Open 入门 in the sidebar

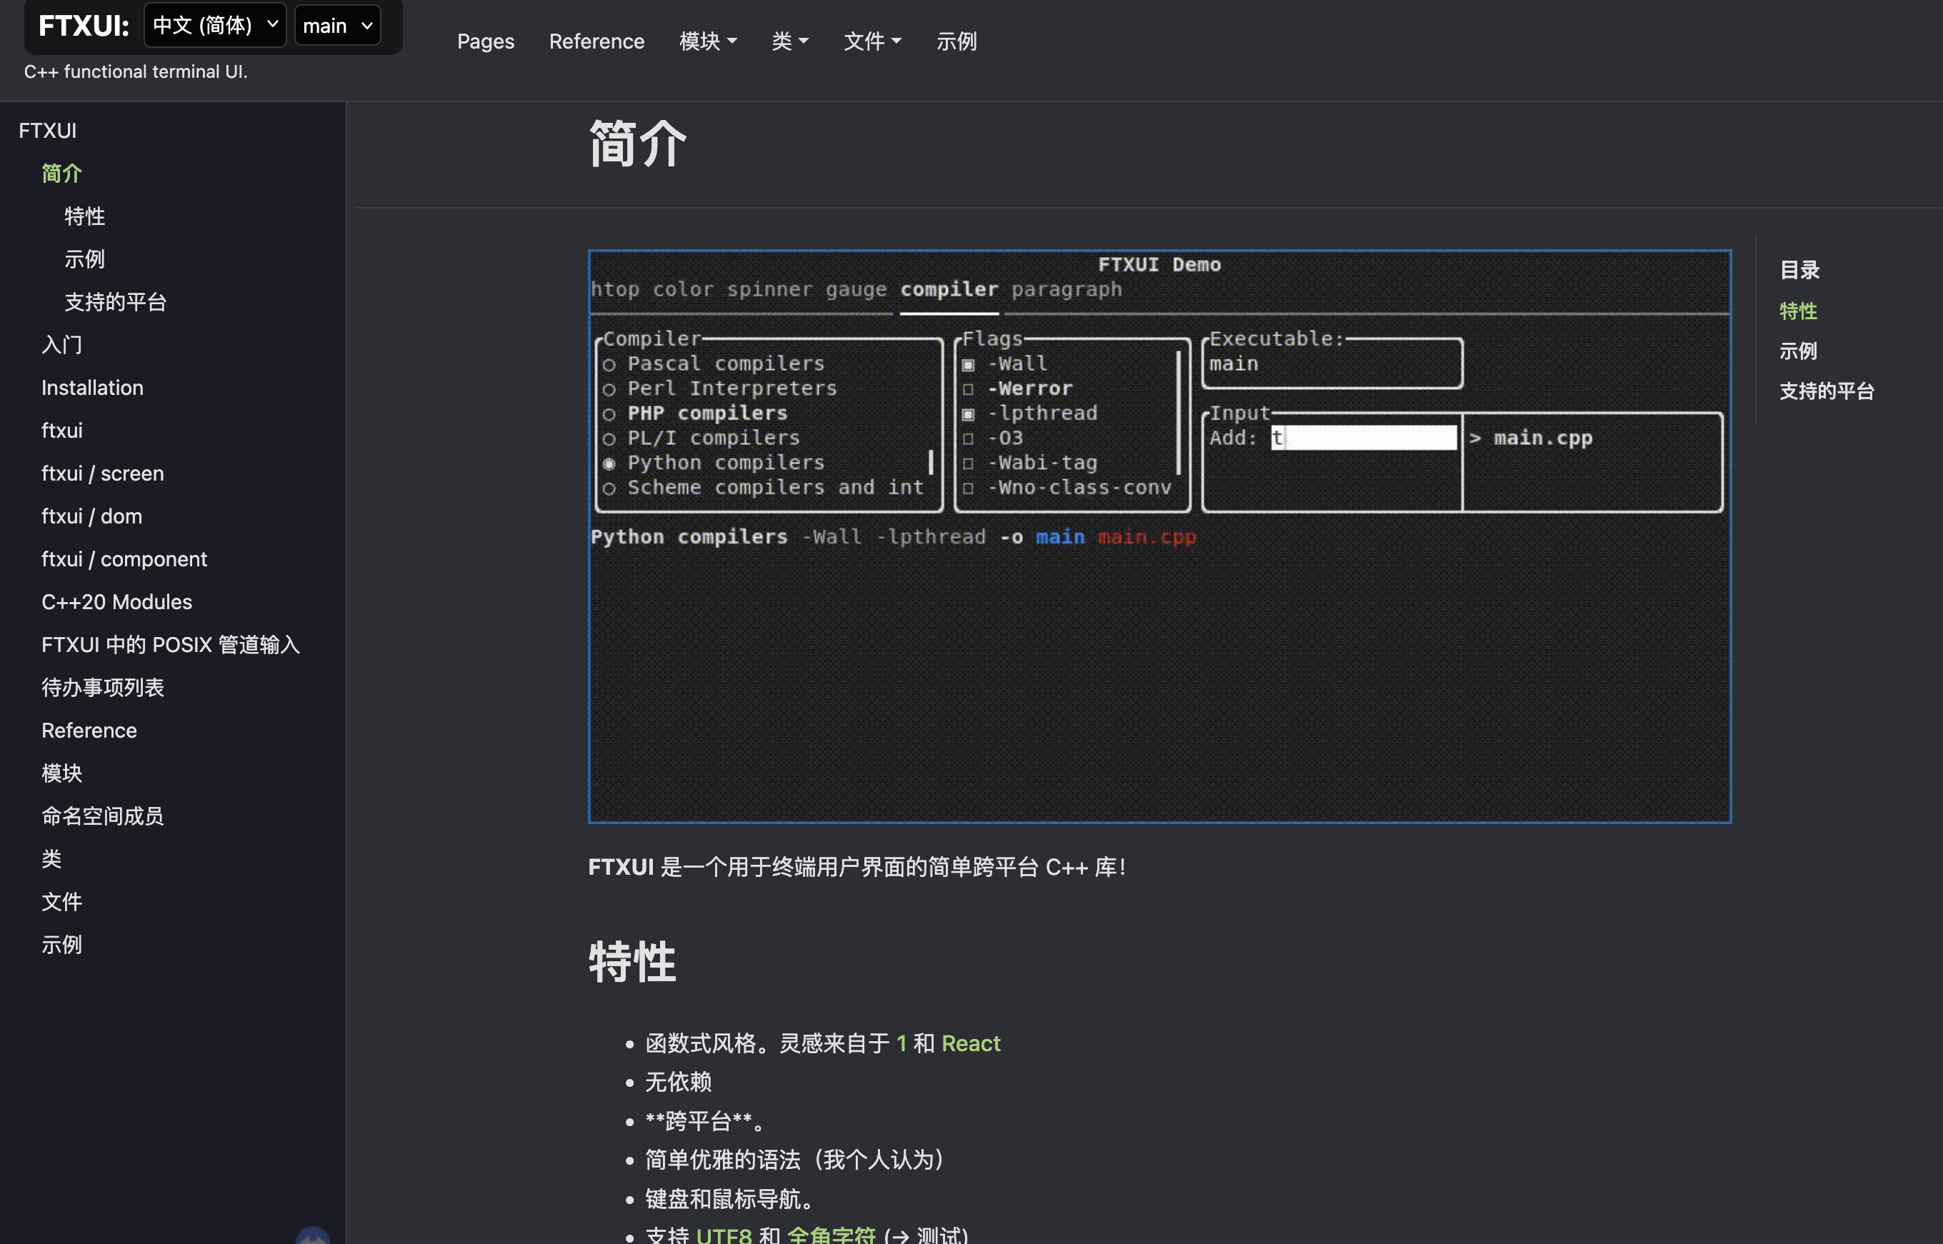(x=61, y=345)
